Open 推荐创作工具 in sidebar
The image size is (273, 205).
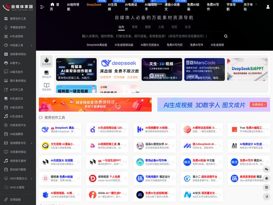coord(18,19)
